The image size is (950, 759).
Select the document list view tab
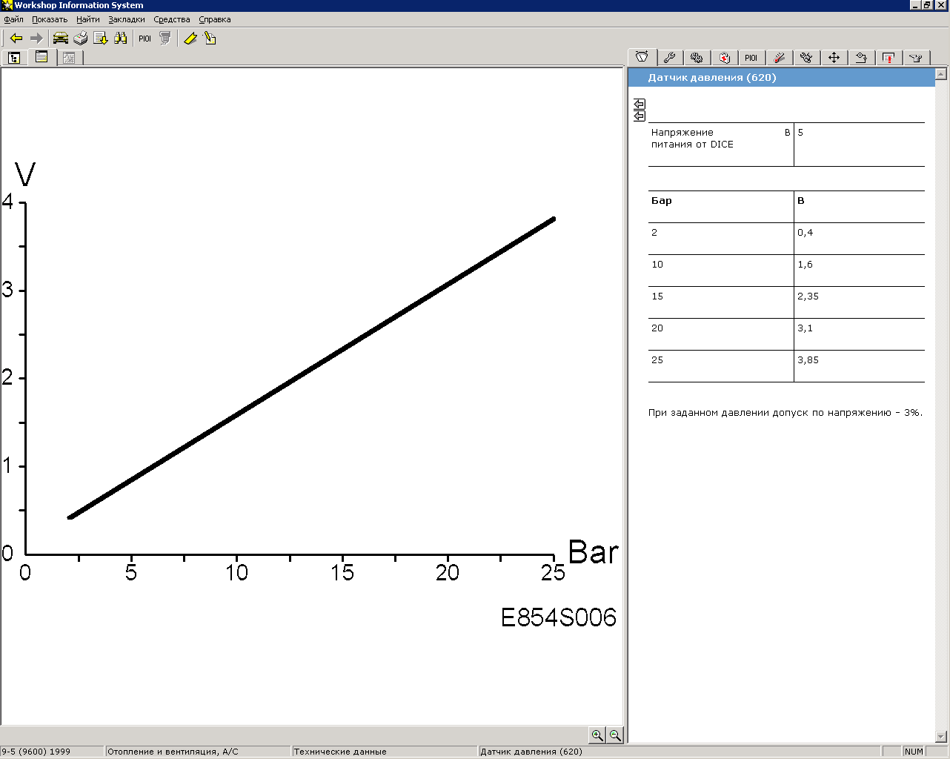point(41,57)
